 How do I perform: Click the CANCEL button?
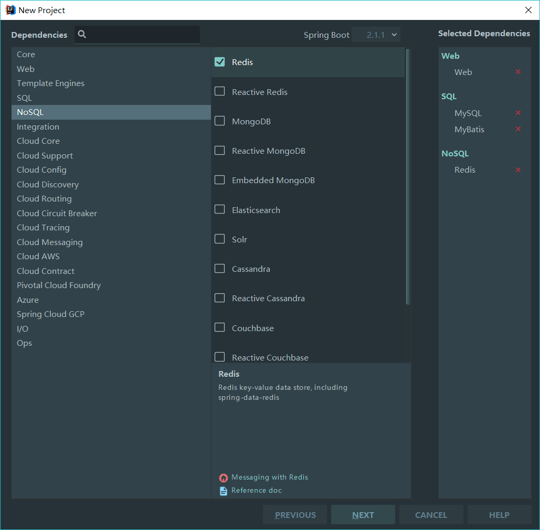(x=431, y=515)
